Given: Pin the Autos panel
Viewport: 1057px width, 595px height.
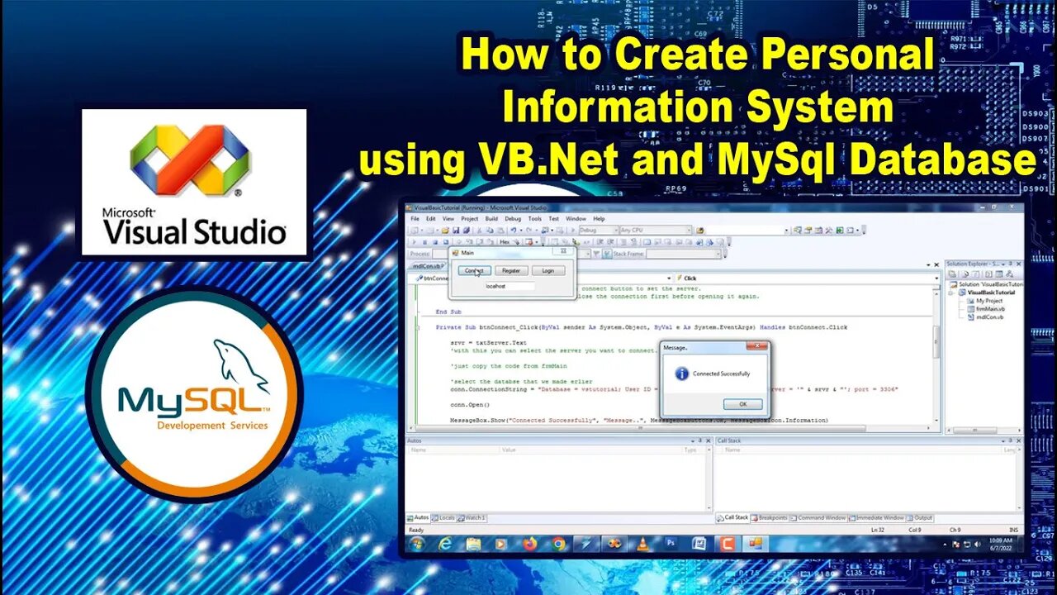Looking at the screenshot, I should [x=700, y=440].
